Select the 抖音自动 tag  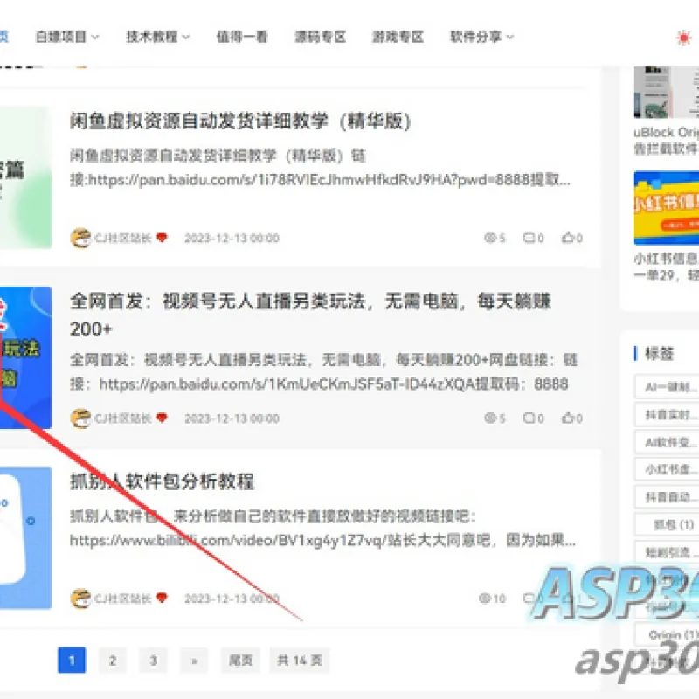pos(667,497)
